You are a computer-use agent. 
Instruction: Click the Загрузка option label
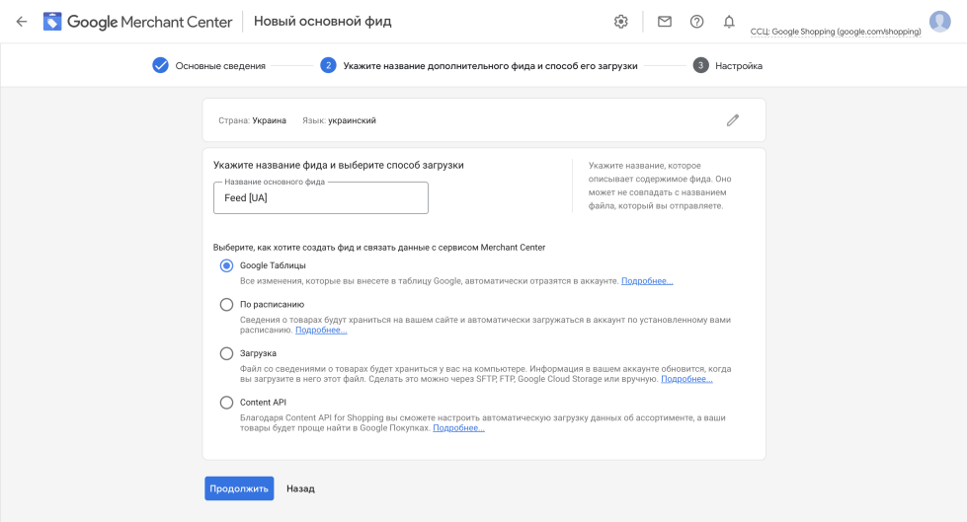tap(258, 353)
